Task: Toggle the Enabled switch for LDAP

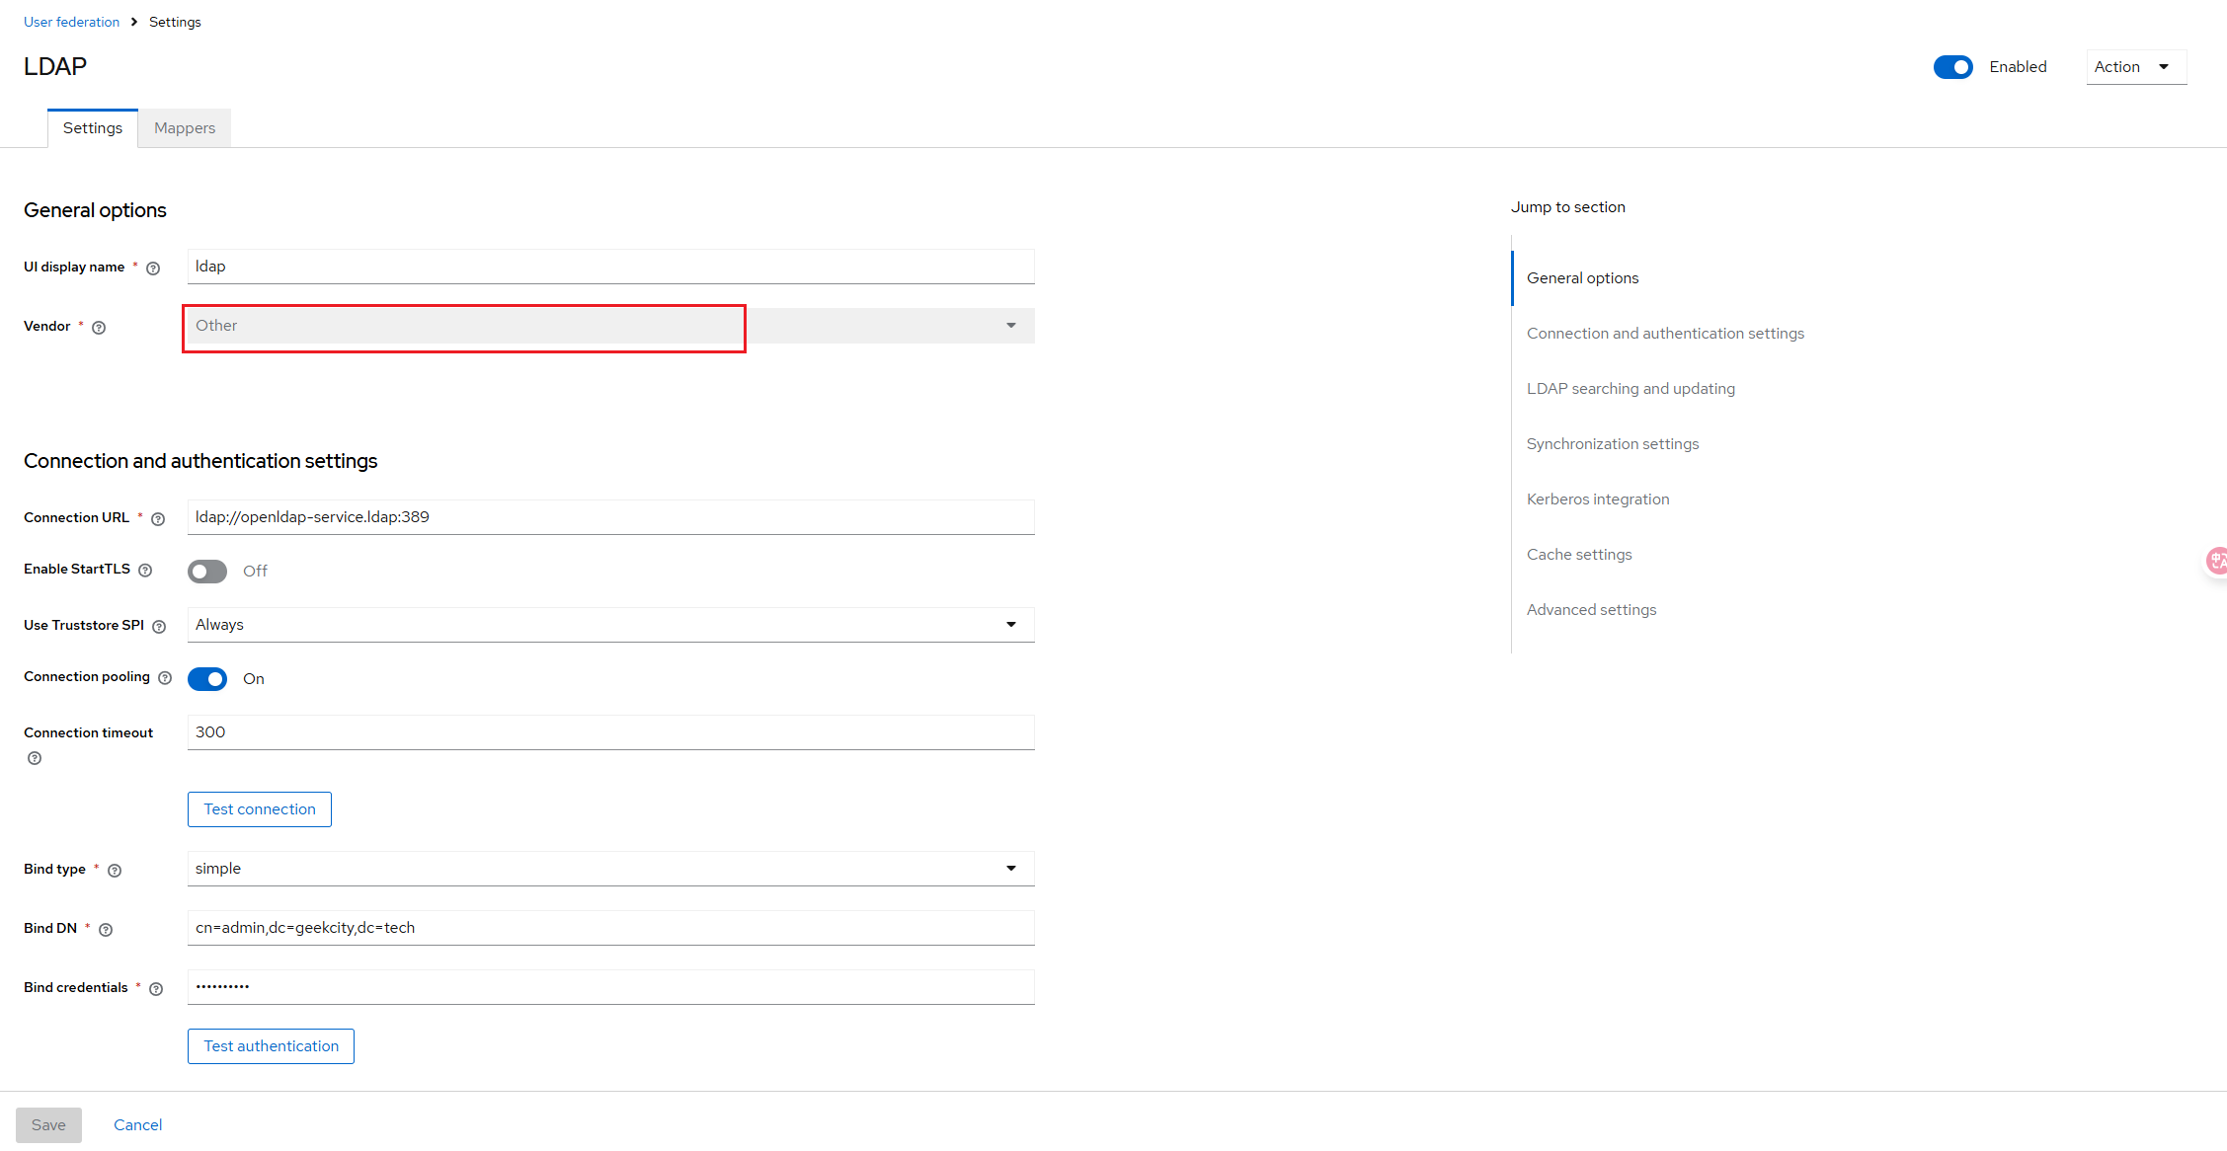Action: point(1952,67)
